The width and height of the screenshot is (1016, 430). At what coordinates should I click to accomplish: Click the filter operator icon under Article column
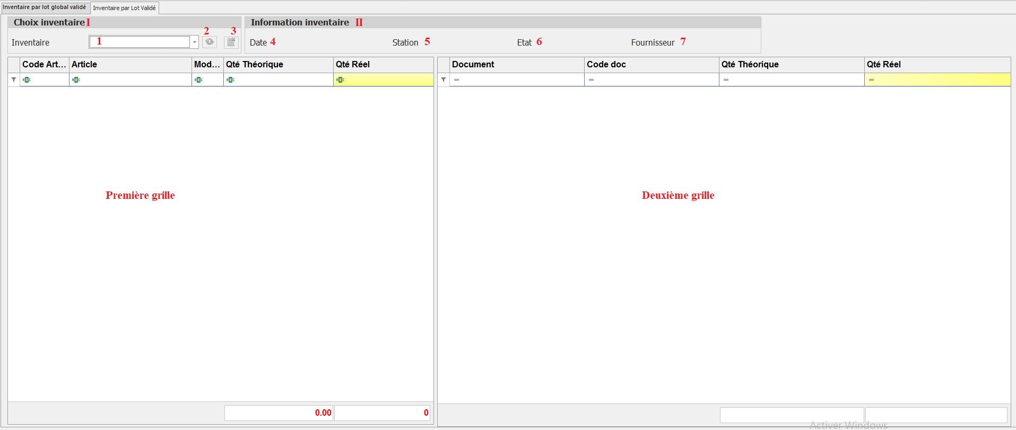point(76,80)
